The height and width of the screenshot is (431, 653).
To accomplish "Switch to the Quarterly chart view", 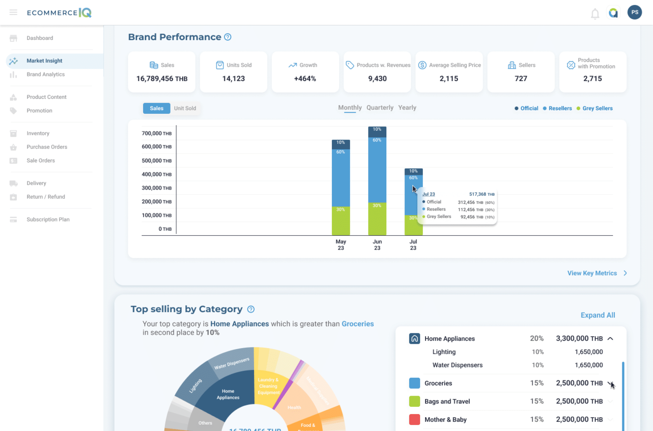I will pos(380,107).
